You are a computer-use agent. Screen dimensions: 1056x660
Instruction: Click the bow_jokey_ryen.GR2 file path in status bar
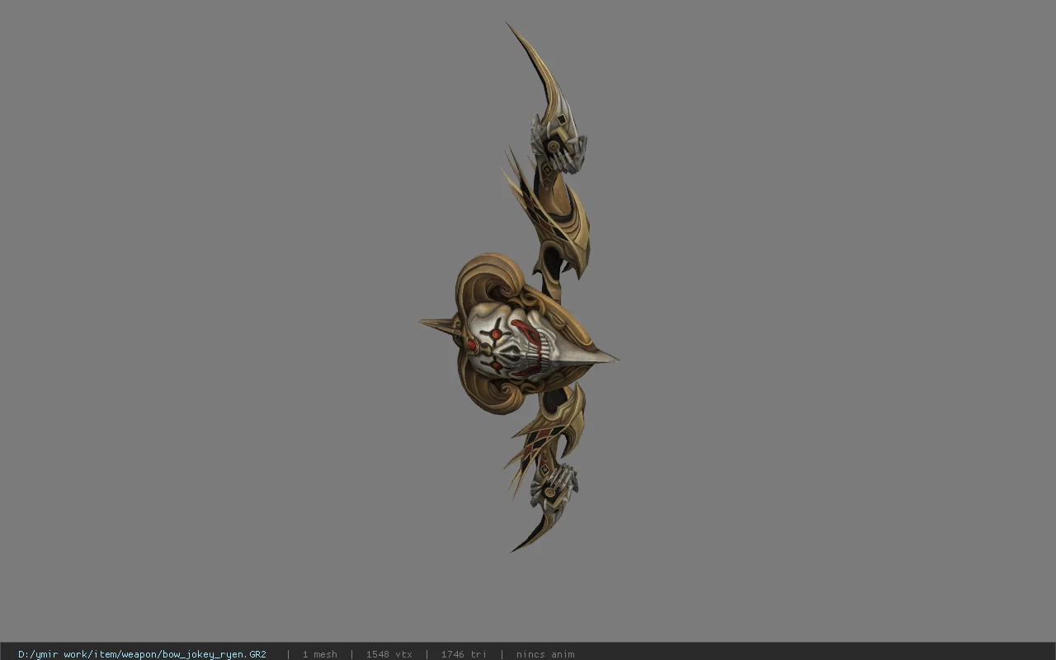point(142,654)
